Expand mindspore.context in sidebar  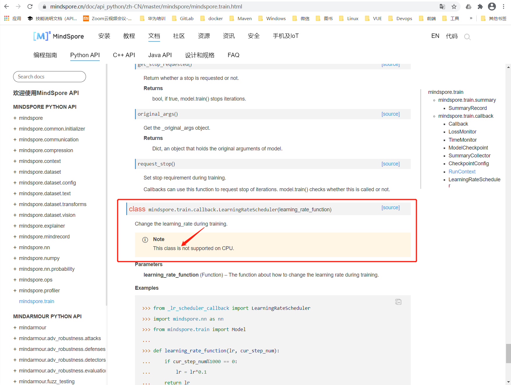click(15, 161)
